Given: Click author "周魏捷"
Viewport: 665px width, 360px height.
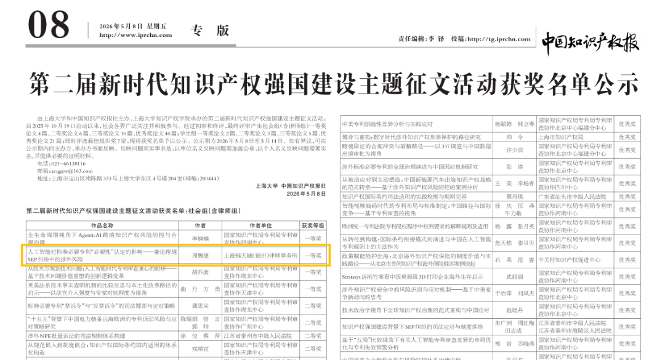Looking at the screenshot, I should point(200,255).
